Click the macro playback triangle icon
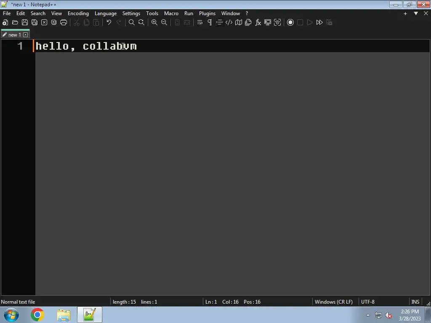The image size is (431, 323). tap(310, 23)
